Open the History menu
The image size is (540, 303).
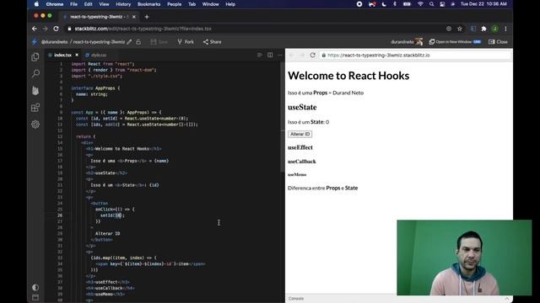(x=123, y=4)
